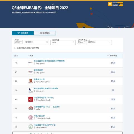Click the score 60.3
Viewport: 134px width, 134px height.
click(113, 118)
